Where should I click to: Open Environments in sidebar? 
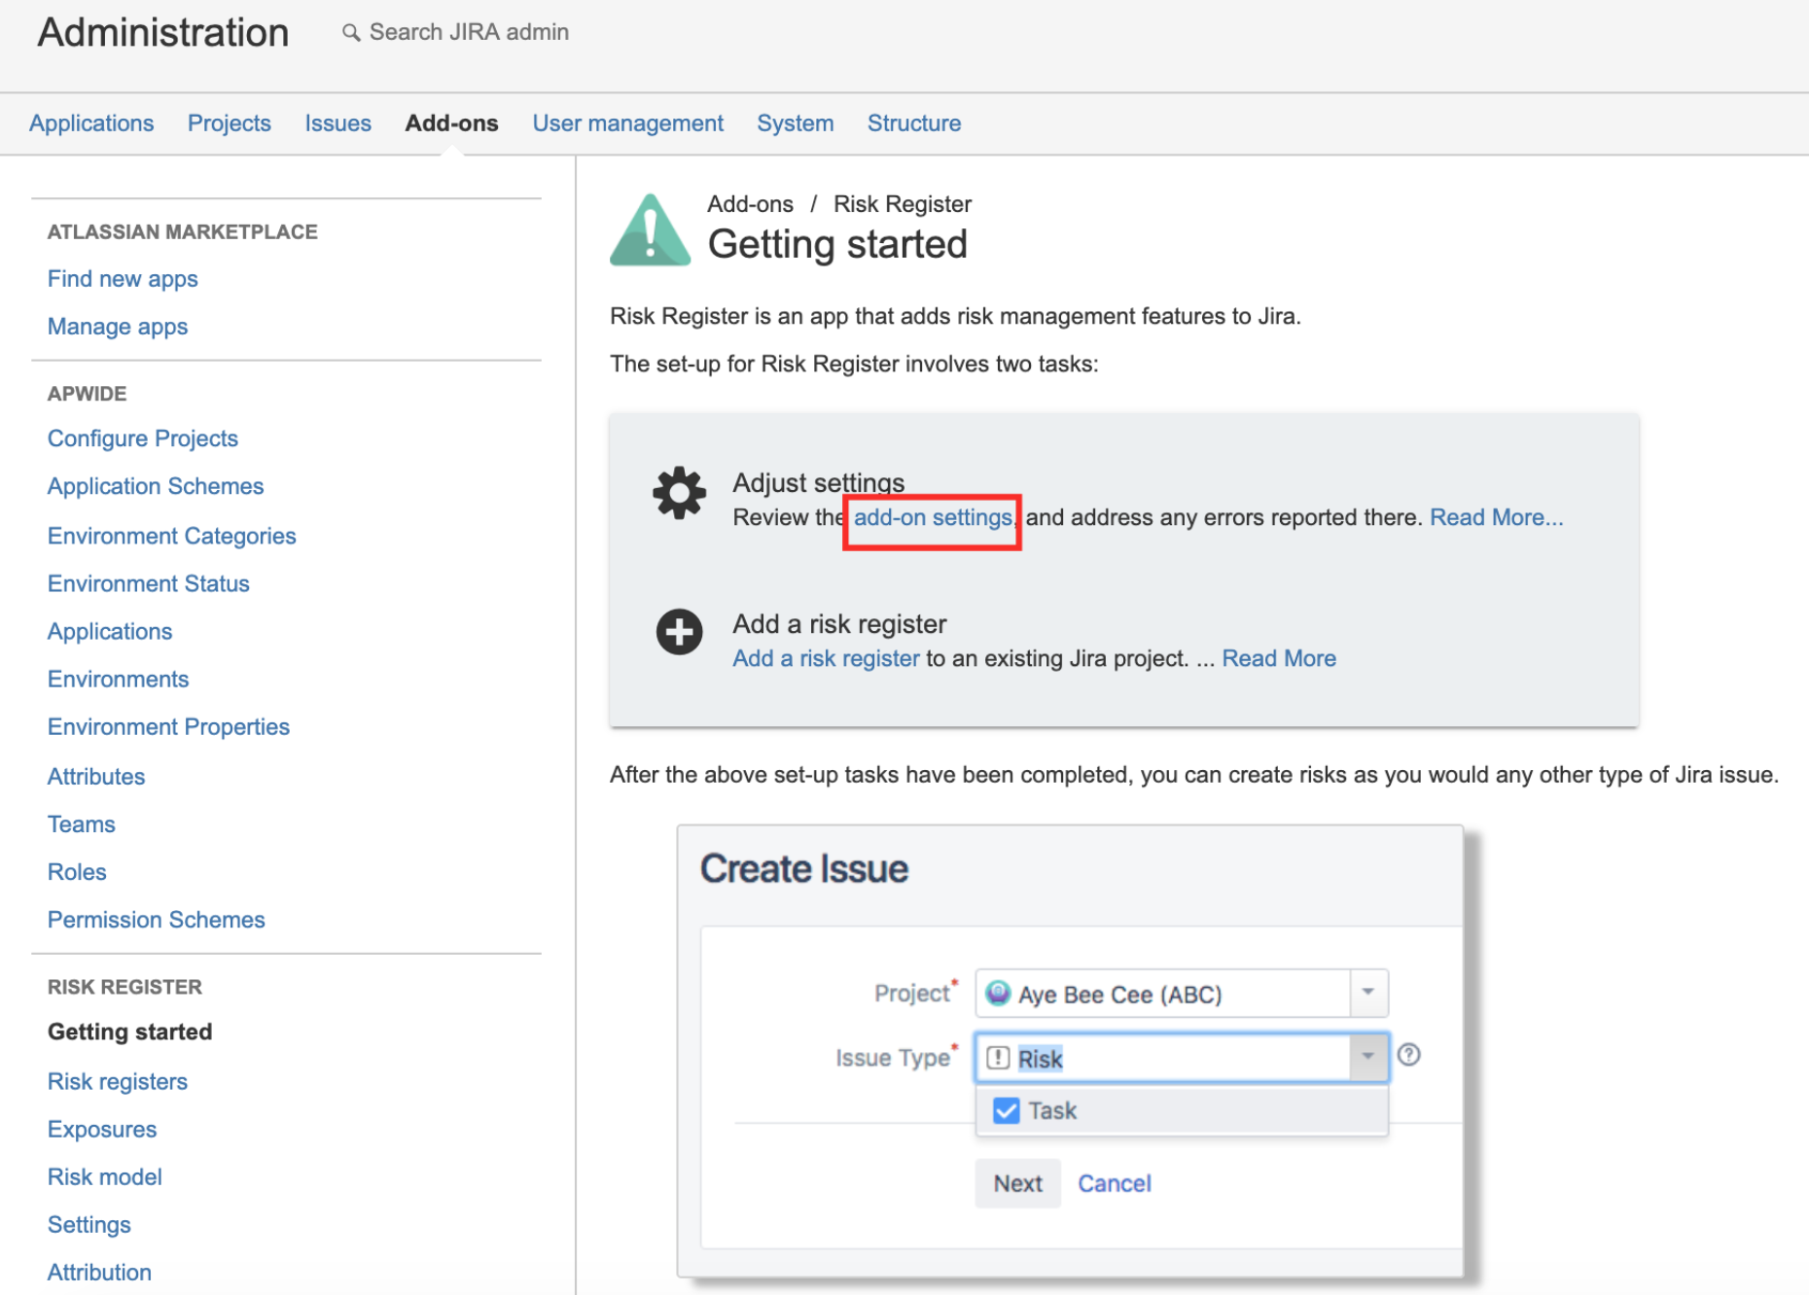point(119,679)
